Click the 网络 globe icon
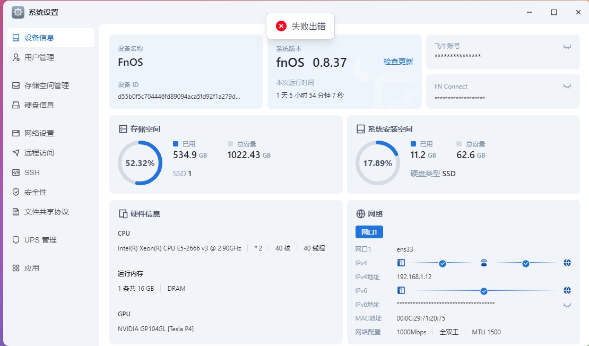The image size is (589, 346). 361,214
